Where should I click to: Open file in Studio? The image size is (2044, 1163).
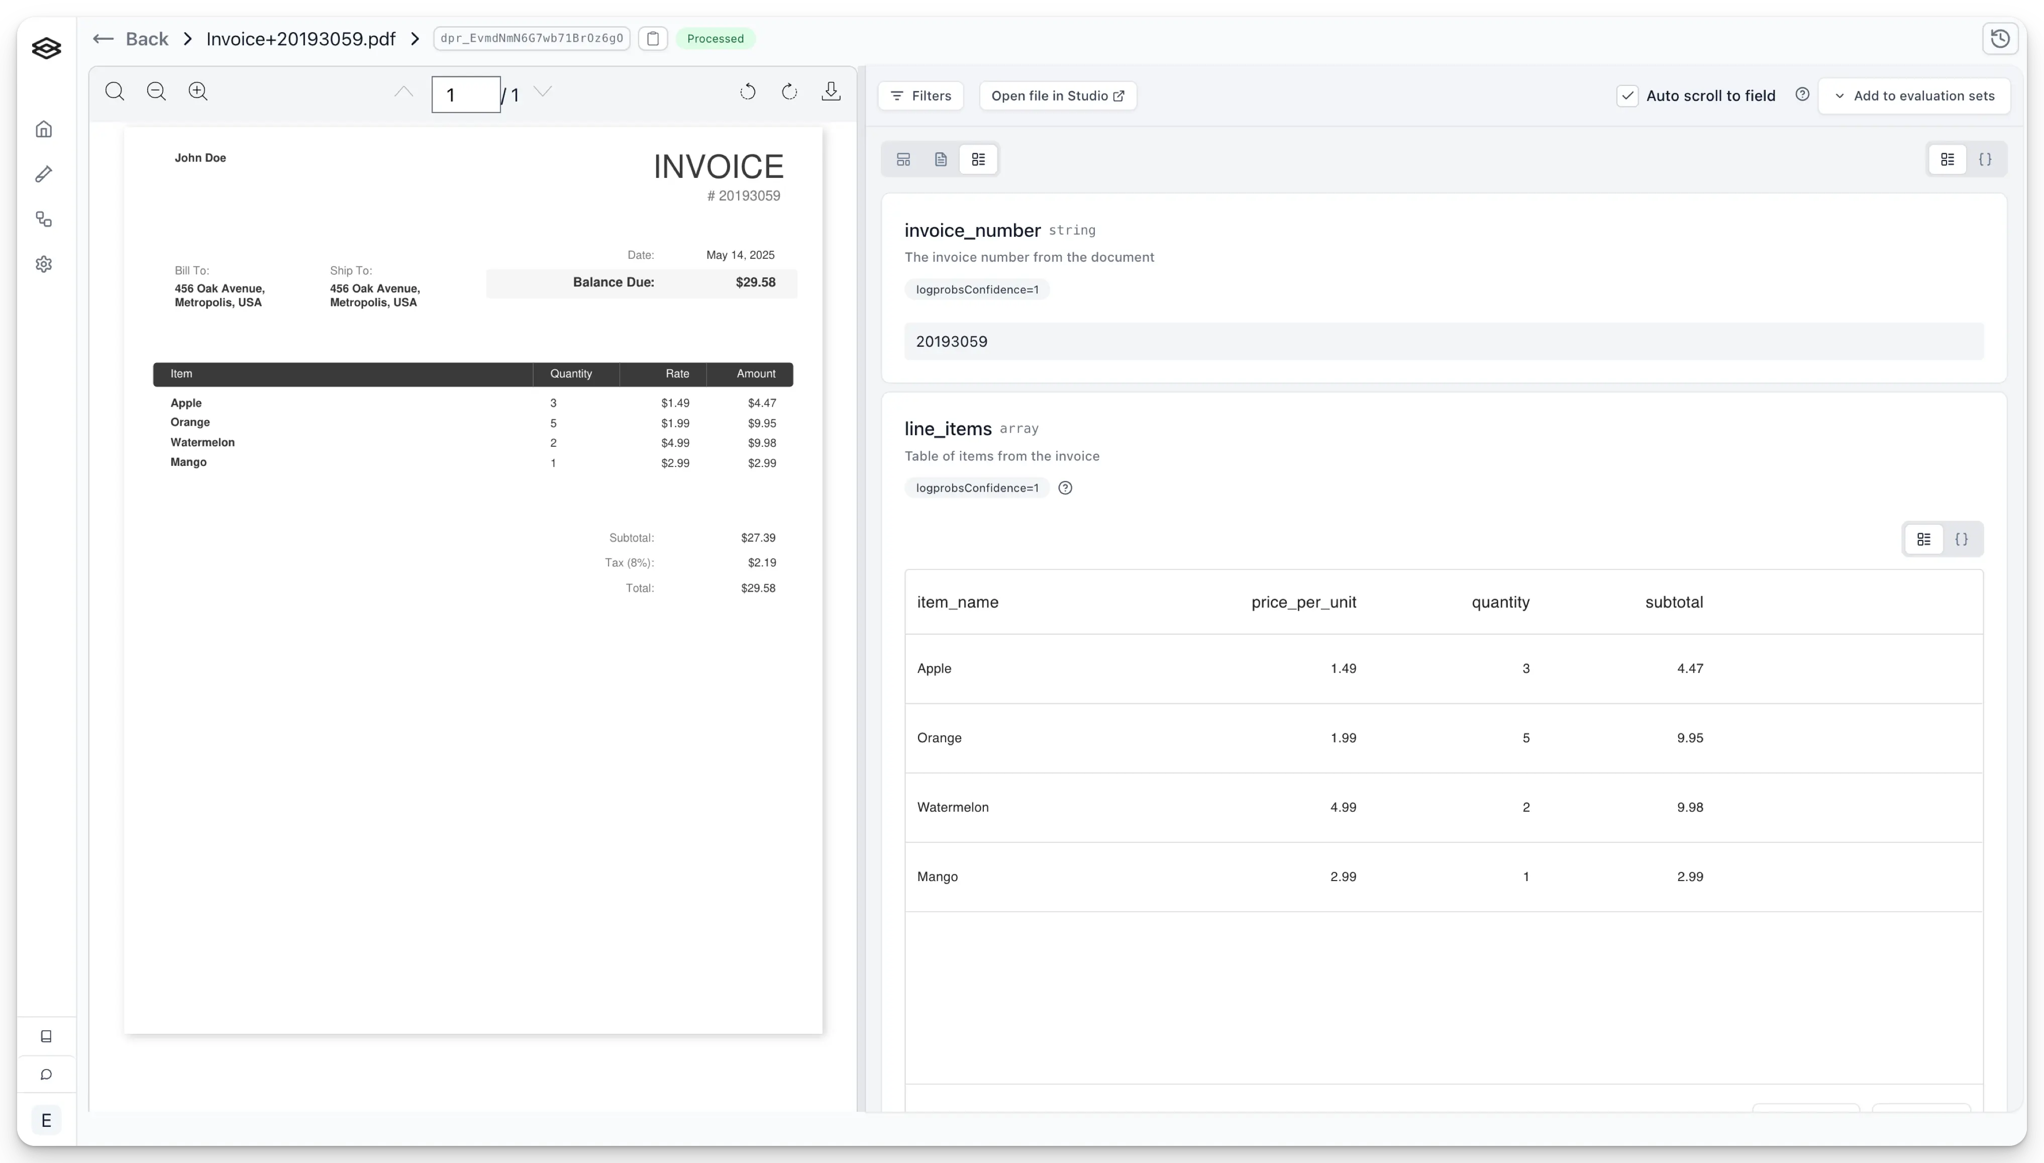coord(1058,96)
